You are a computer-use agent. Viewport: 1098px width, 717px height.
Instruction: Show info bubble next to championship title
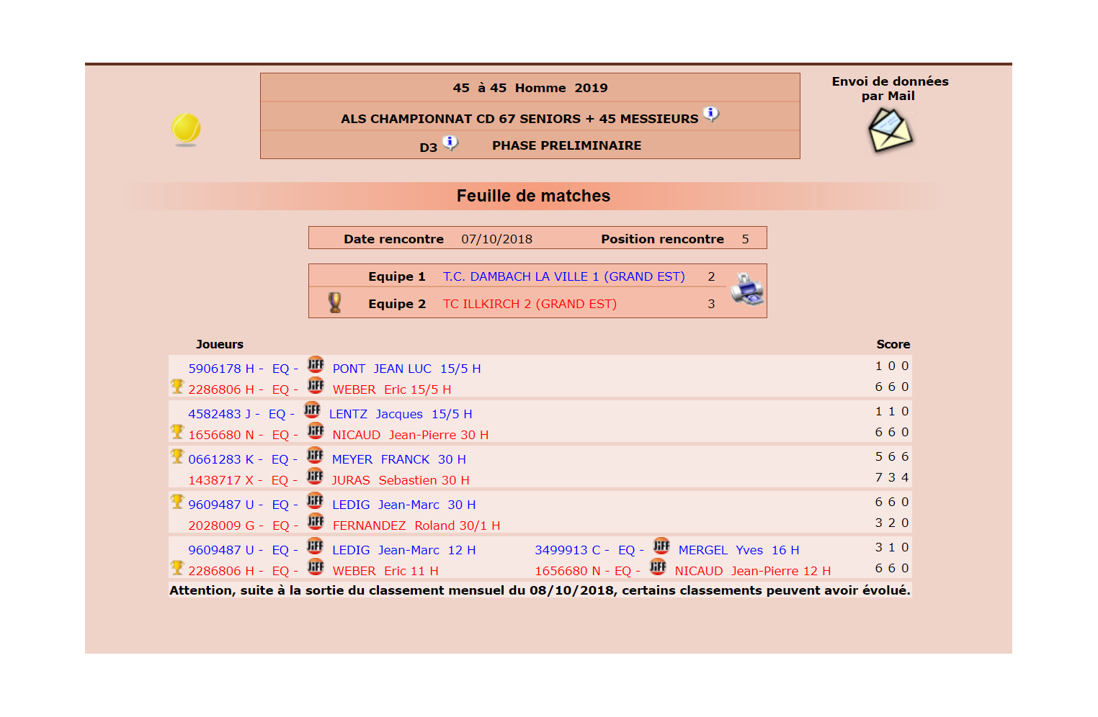click(x=711, y=114)
